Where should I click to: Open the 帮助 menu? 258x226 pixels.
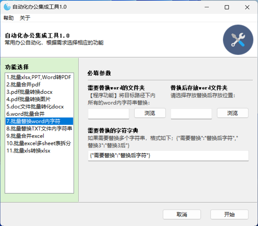point(9,18)
